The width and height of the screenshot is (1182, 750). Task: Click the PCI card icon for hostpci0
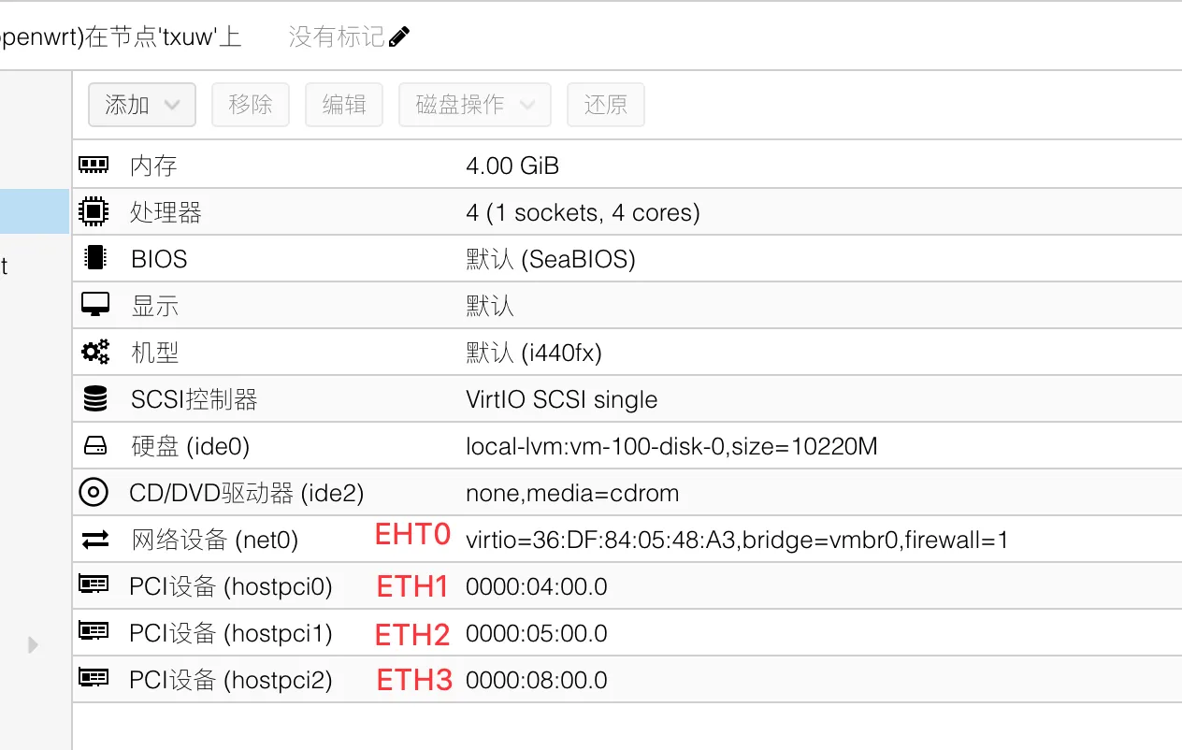coord(94,585)
